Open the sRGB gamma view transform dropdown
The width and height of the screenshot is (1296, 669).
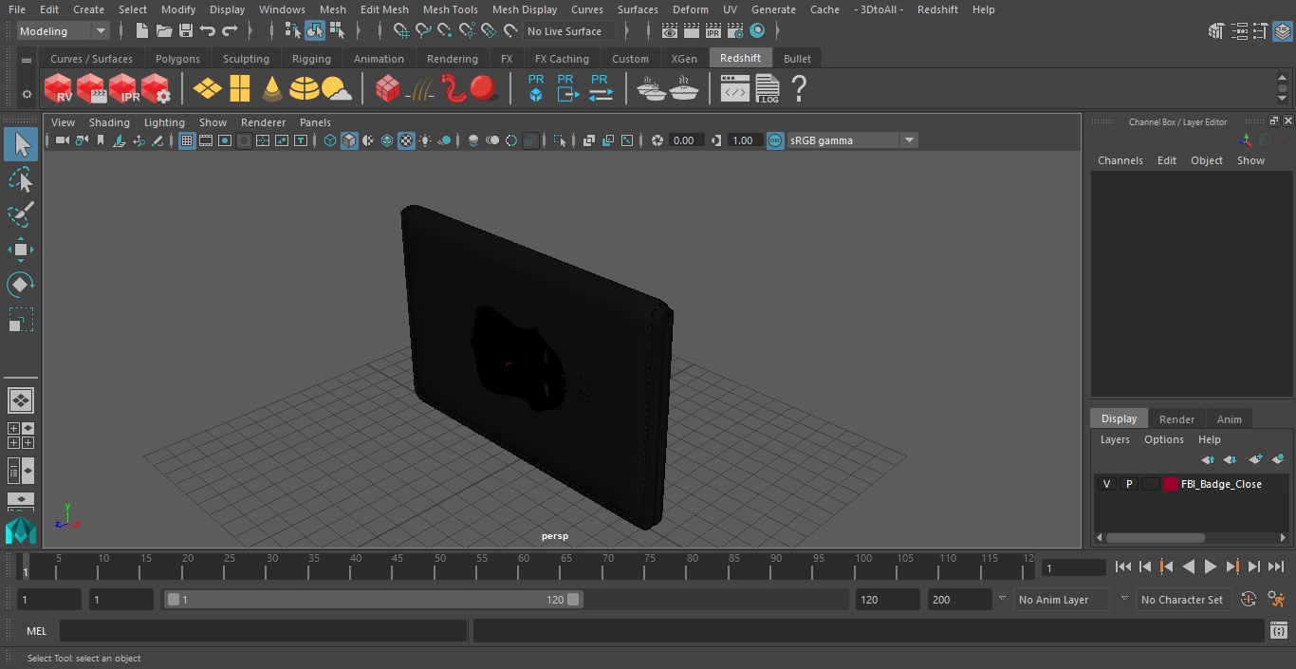click(x=852, y=140)
